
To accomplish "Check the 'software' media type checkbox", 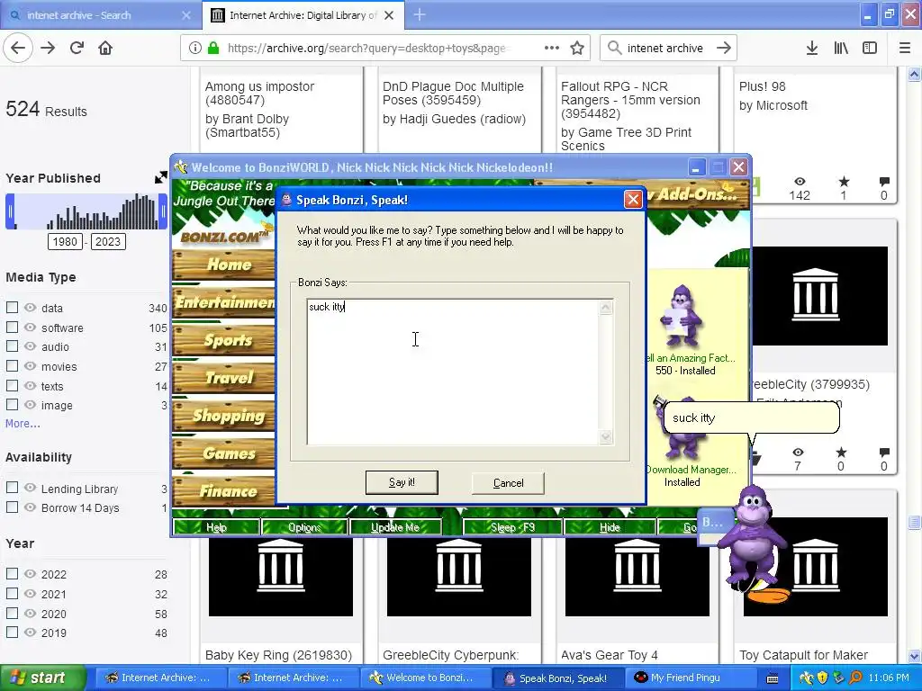I will coord(12,327).
